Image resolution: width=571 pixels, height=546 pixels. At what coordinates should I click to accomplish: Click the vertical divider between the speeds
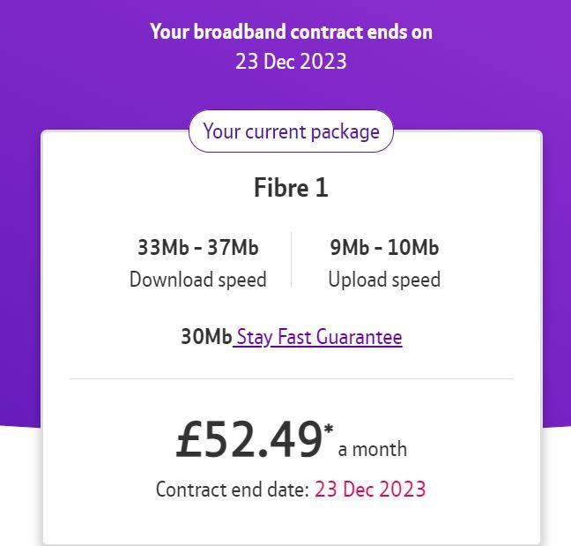(292, 261)
